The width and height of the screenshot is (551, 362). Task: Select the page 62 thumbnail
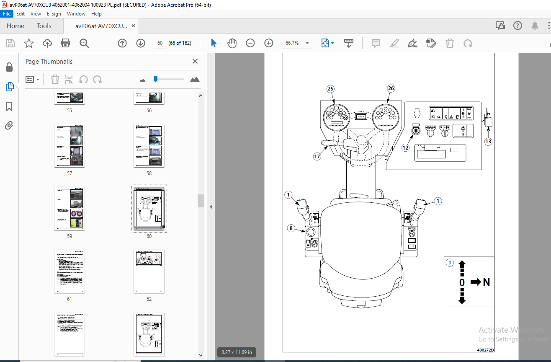tap(149, 271)
